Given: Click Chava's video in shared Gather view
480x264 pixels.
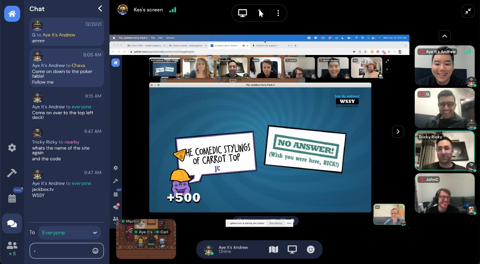Looking at the screenshot, I should pos(198,68).
